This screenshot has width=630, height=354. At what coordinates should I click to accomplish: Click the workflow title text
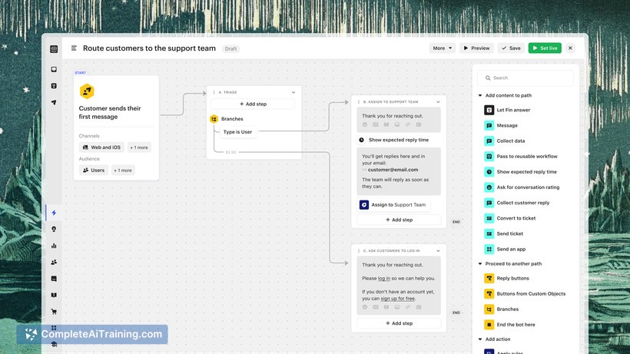[x=150, y=48]
